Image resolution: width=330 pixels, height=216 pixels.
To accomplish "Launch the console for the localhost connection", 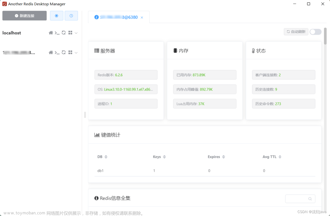I will point(57,33).
